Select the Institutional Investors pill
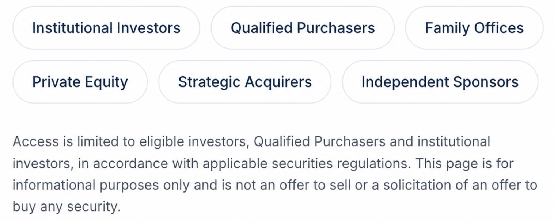554x221 pixels. pyautogui.click(x=106, y=28)
